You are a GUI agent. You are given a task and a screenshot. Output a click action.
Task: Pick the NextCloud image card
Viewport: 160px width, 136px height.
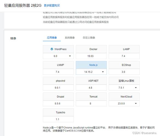pos(124,97)
